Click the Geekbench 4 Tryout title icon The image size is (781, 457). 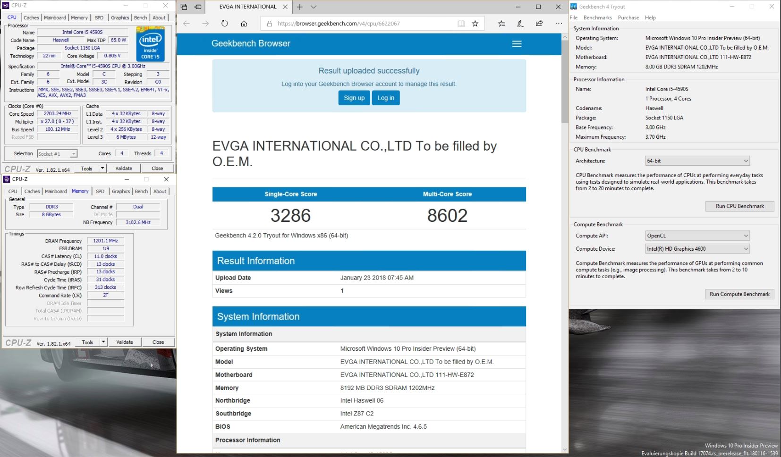point(574,7)
